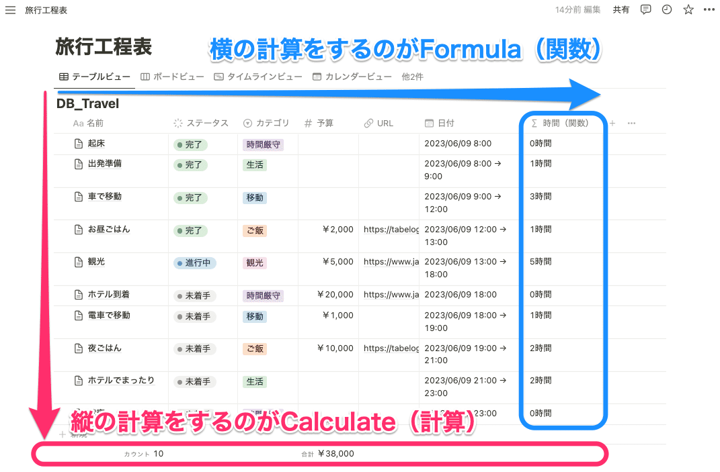The image size is (720, 472).
Task: Open the comments panel icon
Action: (x=645, y=9)
